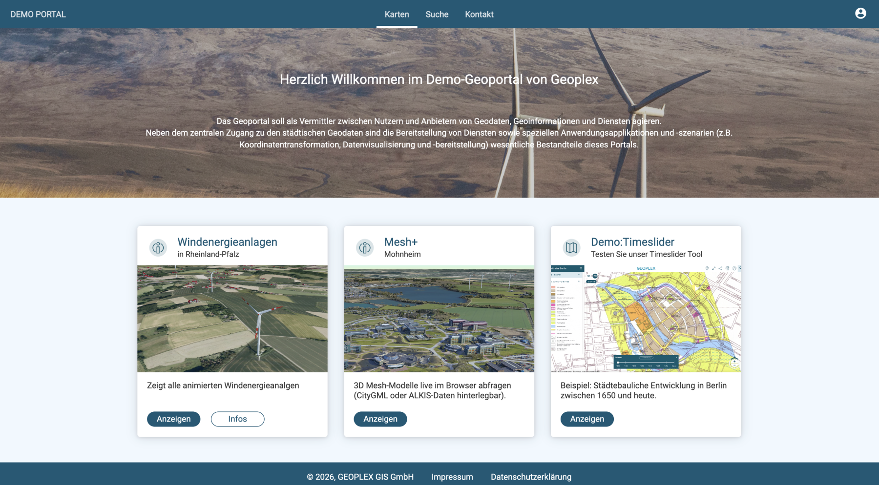The width and height of the screenshot is (879, 485).
Task: Click the Demo:Timeslider map icon
Action: [x=571, y=248]
